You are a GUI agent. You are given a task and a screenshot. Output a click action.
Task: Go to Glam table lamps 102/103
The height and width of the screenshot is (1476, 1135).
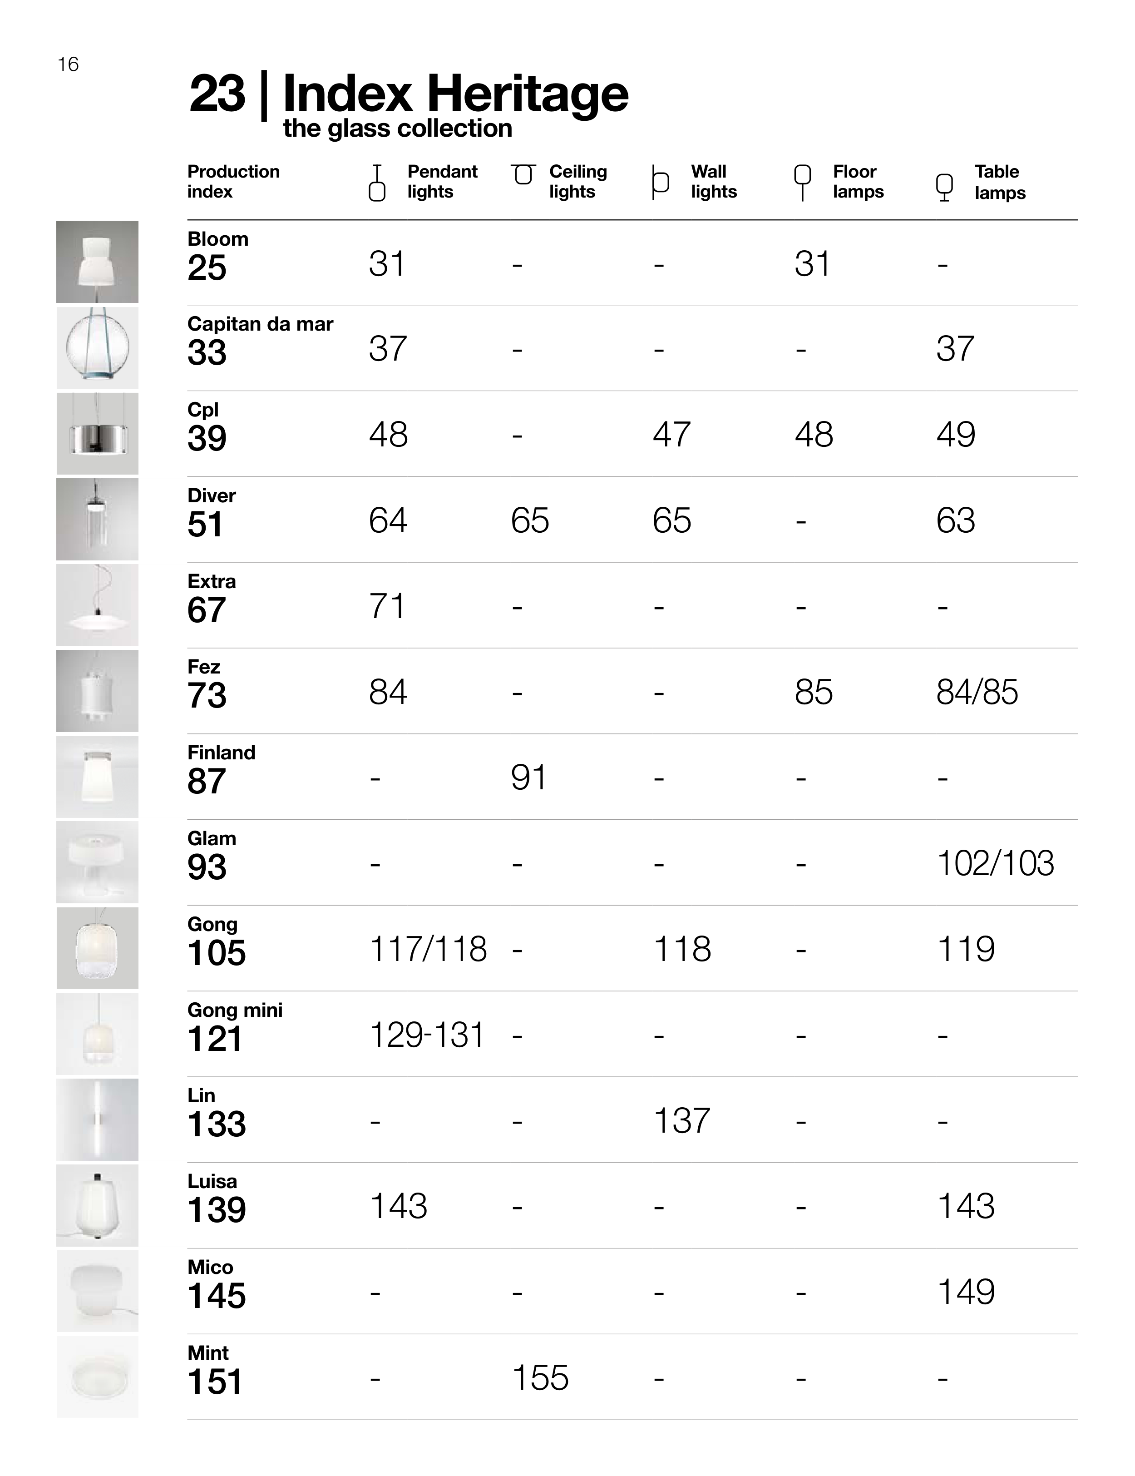[x=995, y=864]
